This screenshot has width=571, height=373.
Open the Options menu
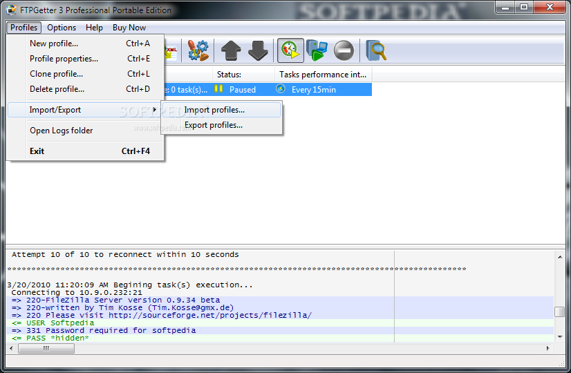(62, 28)
